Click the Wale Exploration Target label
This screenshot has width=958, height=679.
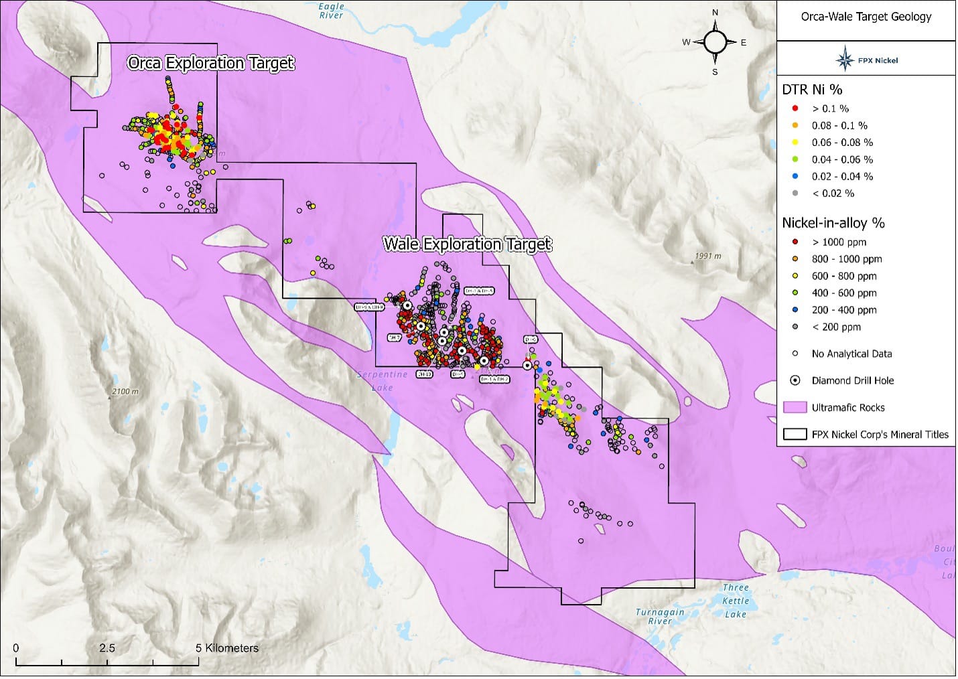pyautogui.click(x=467, y=244)
